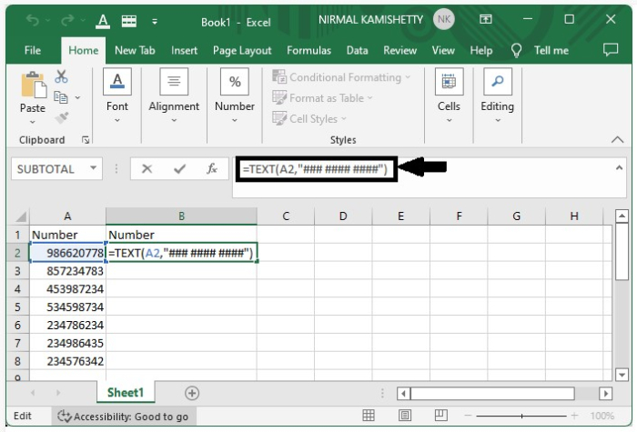
Task: Switch to the Home tab
Action: (x=84, y=50)
